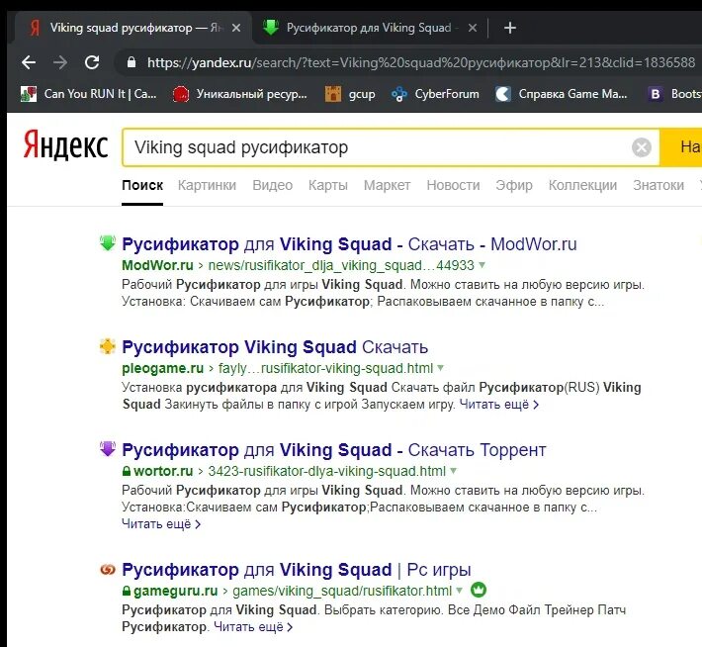
Task: Open the gcup bookmark
Action: pos(350,94)
